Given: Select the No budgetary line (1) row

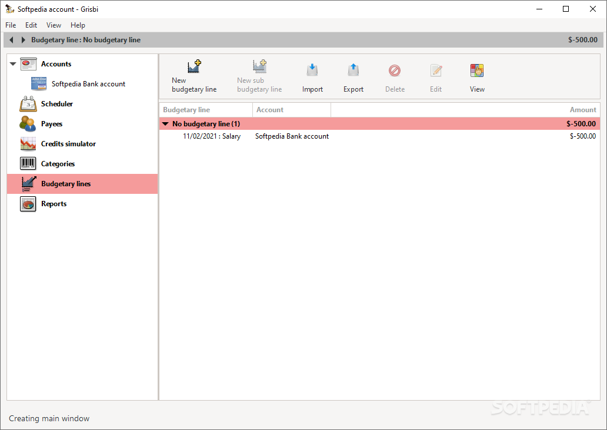Looking at the screenshot, I should [379, 124].
